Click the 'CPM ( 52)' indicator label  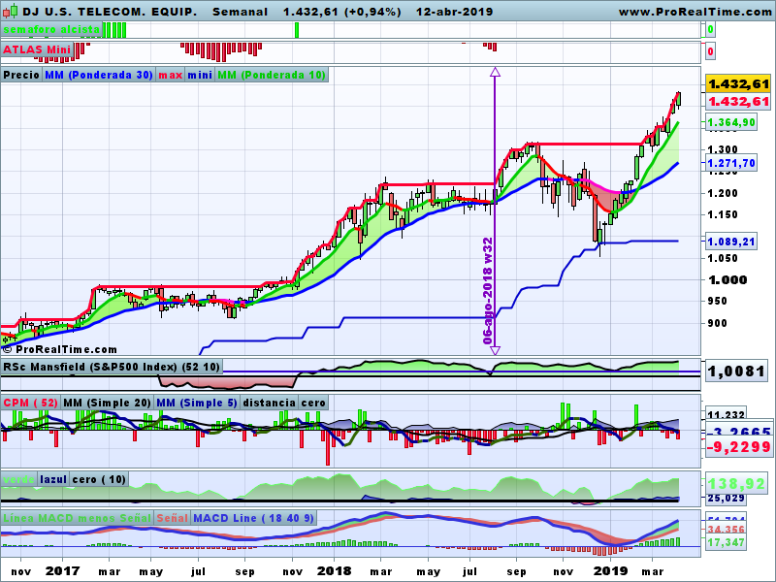coord(30,403)
